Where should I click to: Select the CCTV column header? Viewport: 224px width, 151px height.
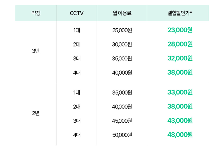click(x=77, y=13)
